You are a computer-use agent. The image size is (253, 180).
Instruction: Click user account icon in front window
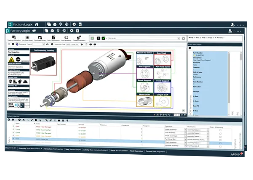pos(230,31)
